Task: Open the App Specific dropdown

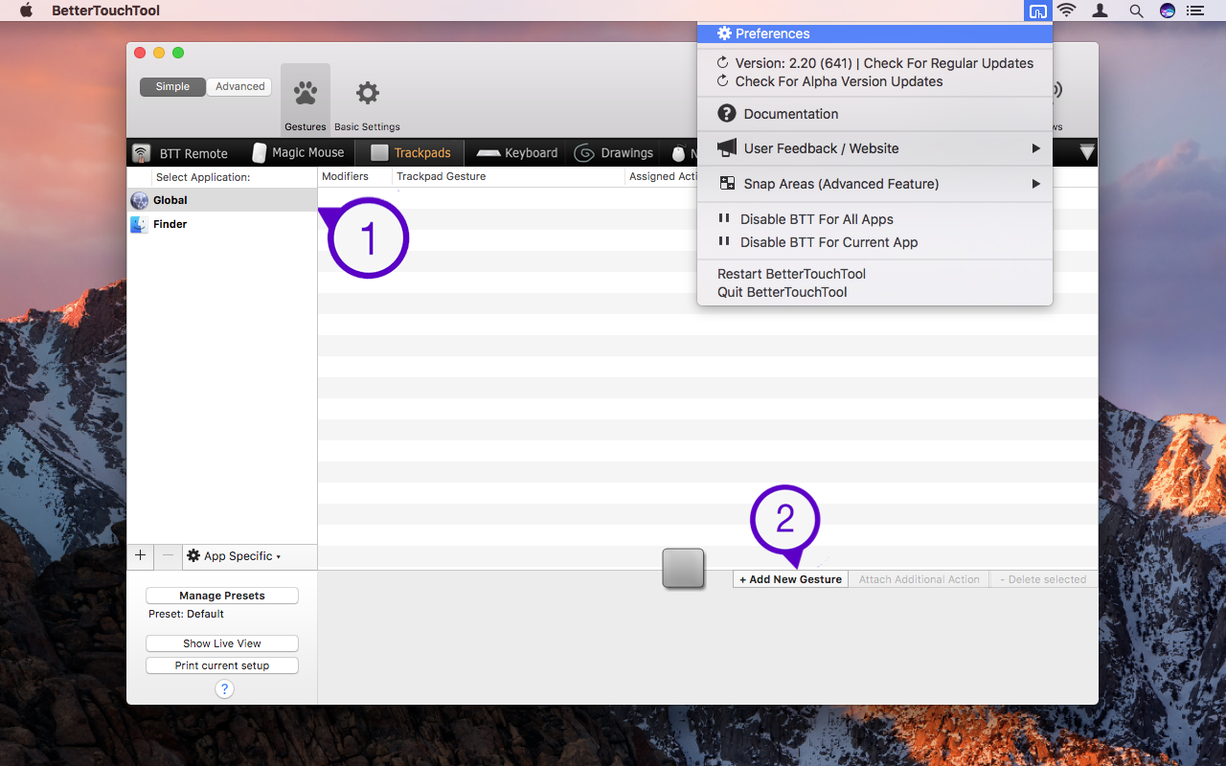Action: tap(235, 555)
